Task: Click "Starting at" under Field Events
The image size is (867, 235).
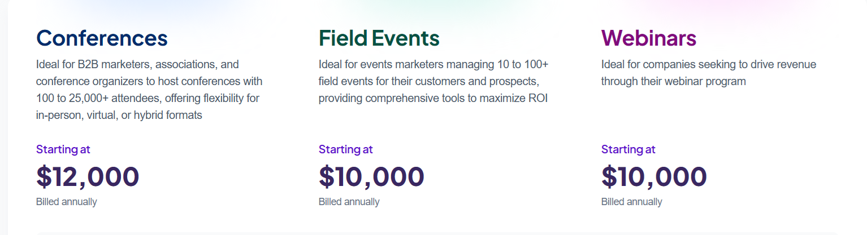Action: (x=345, y=149)
